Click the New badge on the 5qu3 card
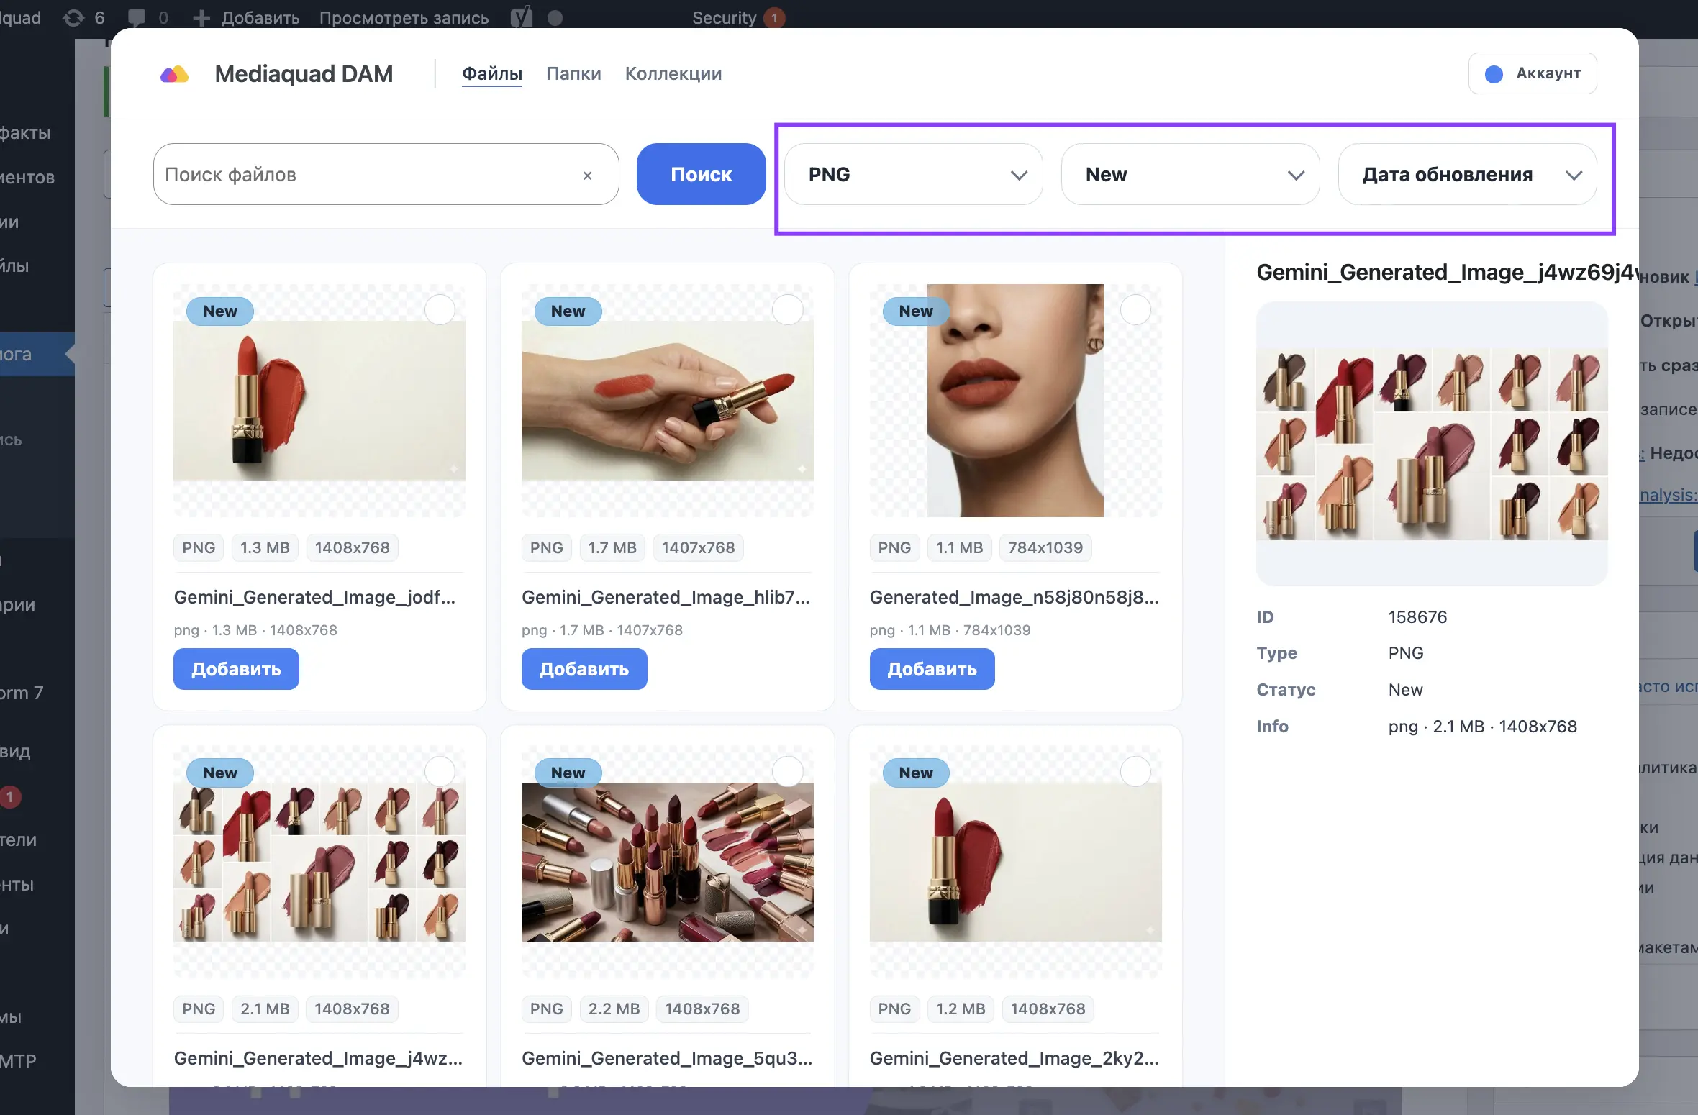 [x=568, y=773]
